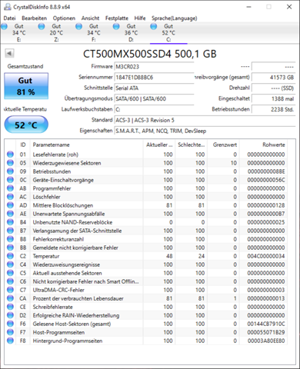Click the Eingeschaltet value 1388 mal
This screenshot has width=300, height=369.
tap(273, 98)
